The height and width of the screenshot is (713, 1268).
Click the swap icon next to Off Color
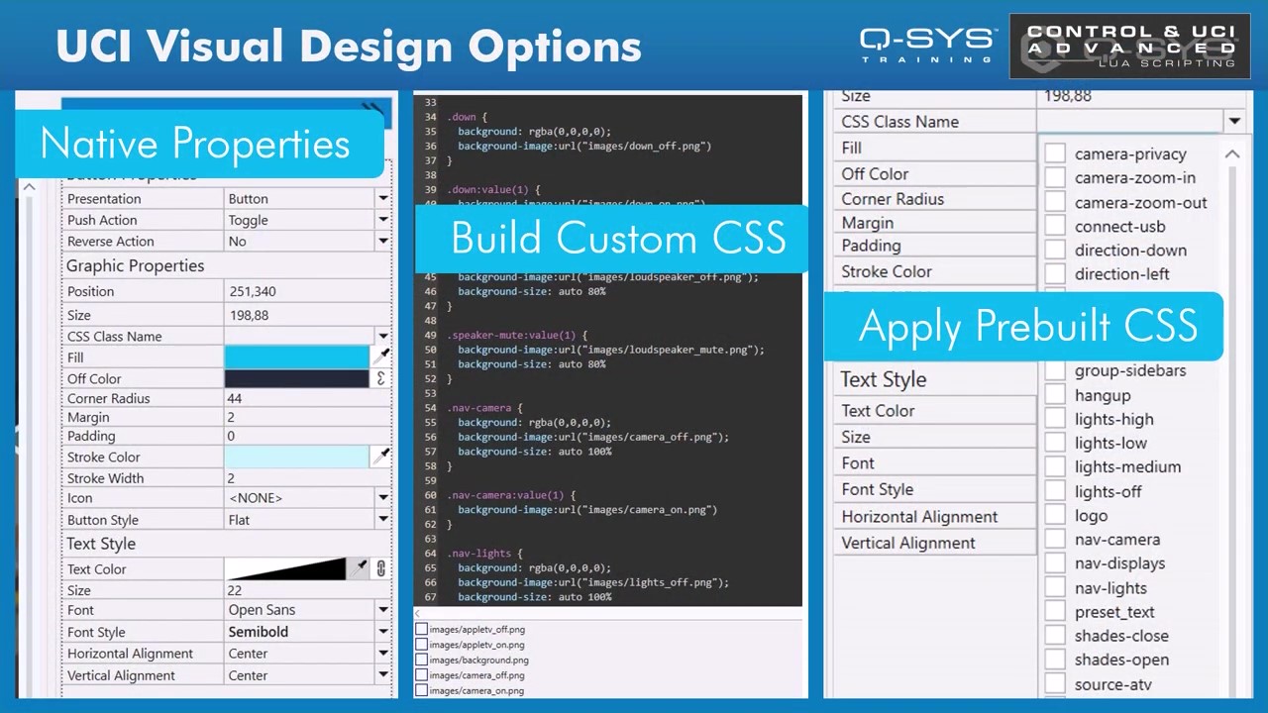click(381, 377)
